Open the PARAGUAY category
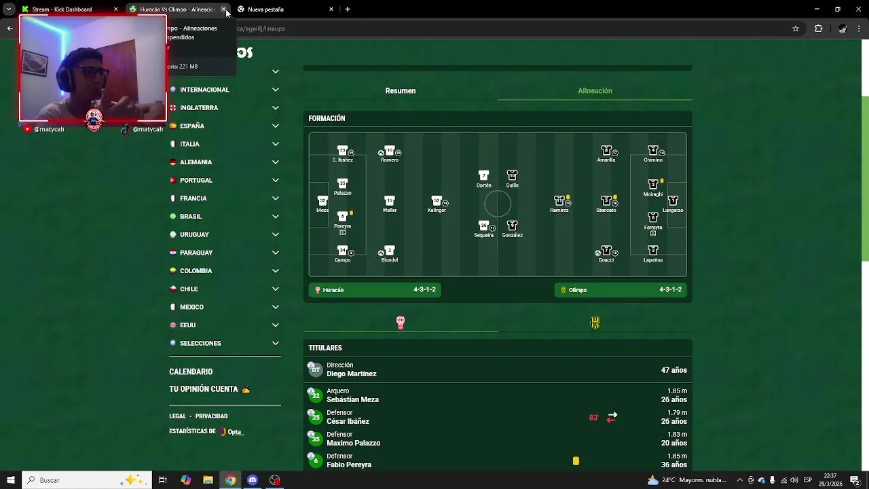Screen dimensions: 869x489 [225, 253]
